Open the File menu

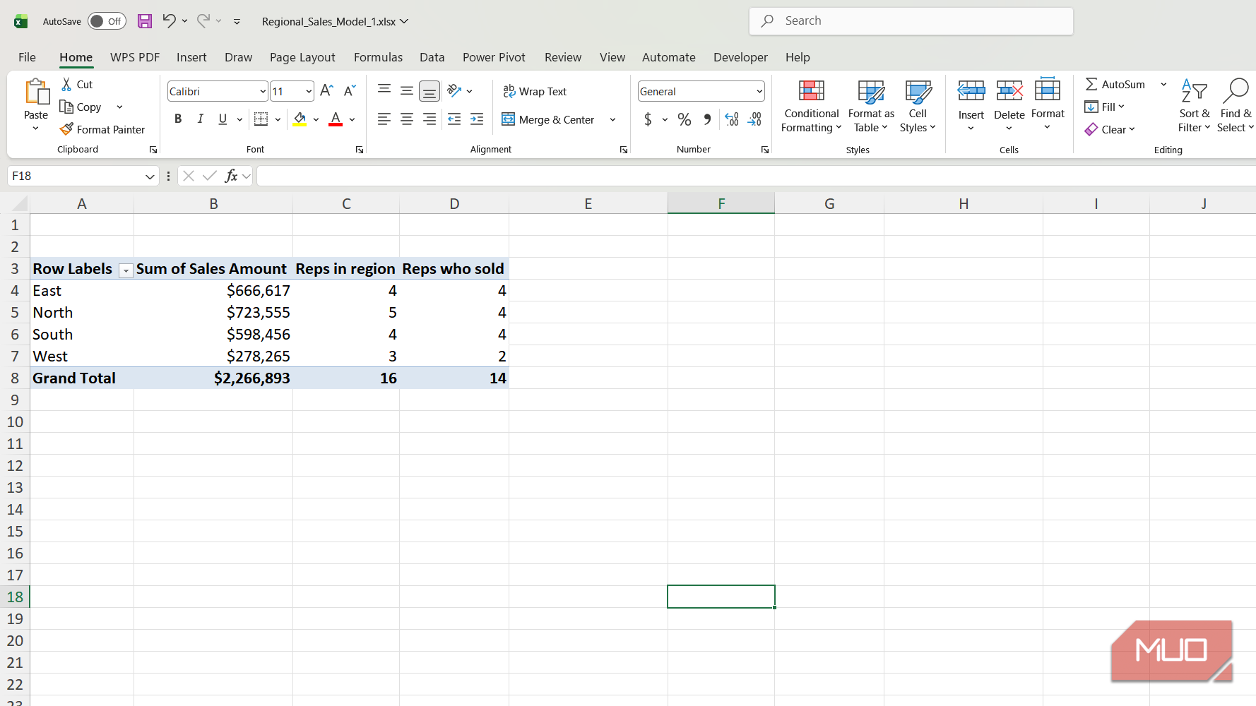27,57
